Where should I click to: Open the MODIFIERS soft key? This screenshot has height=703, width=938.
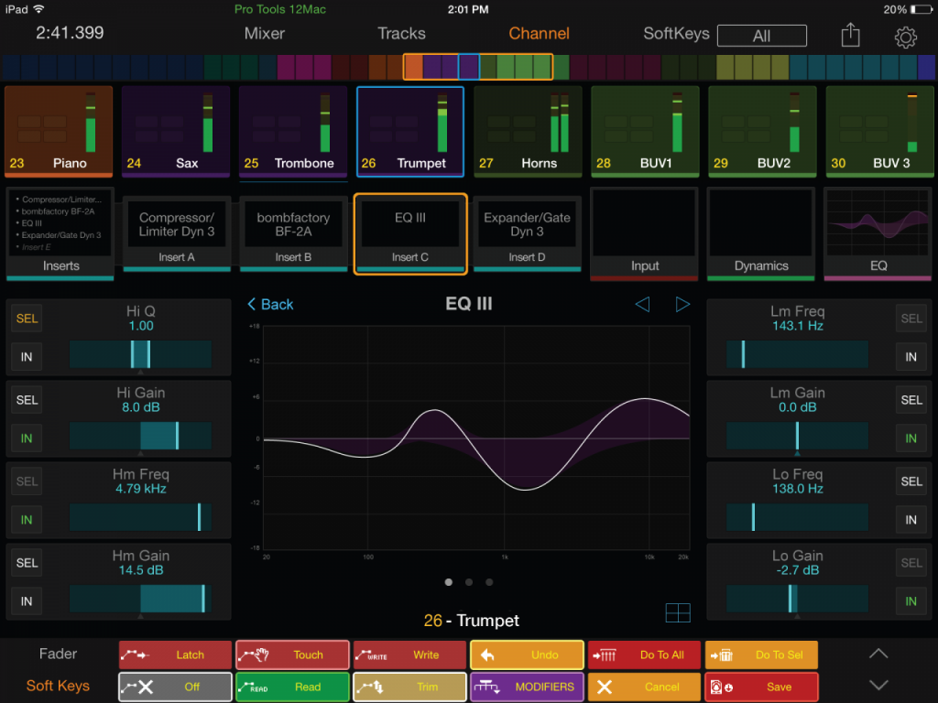pyautogui.click(x=527, y=687)
